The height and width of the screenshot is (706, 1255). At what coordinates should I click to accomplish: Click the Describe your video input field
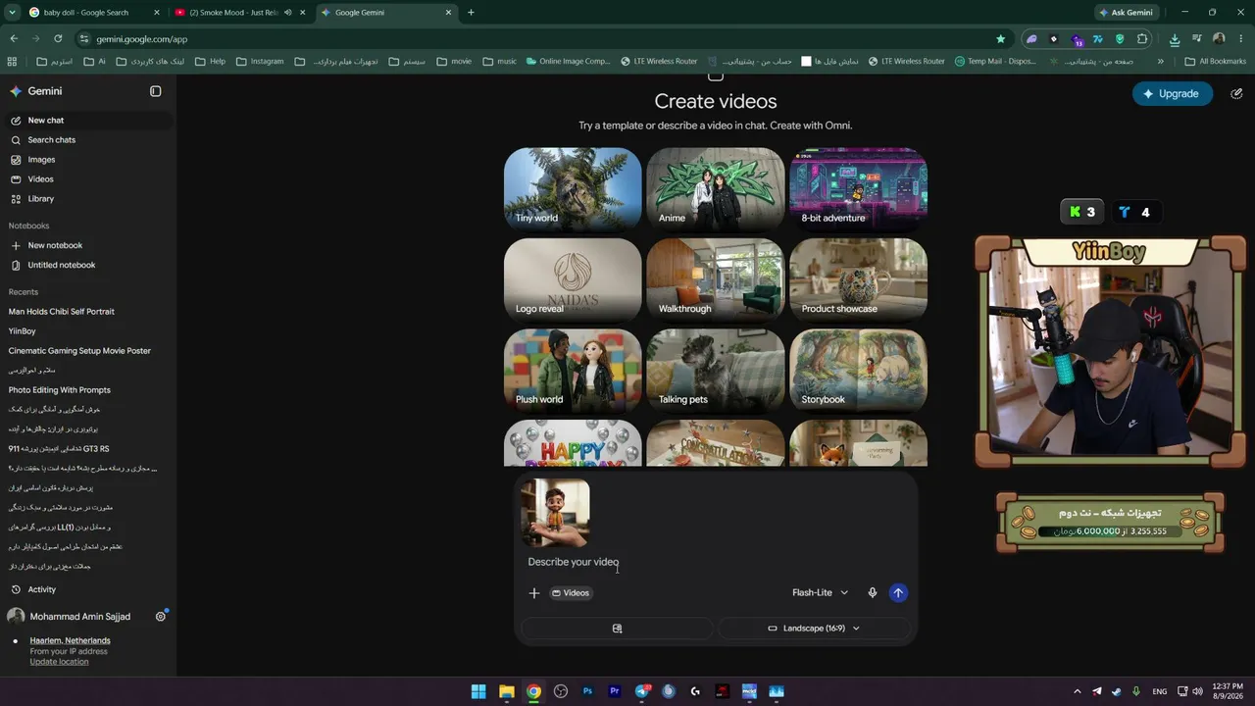tap(716, 562)
